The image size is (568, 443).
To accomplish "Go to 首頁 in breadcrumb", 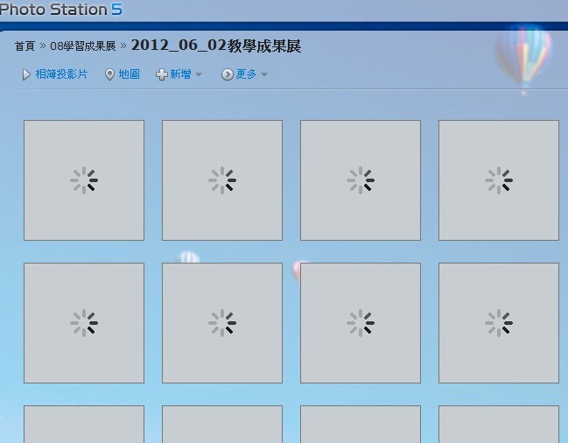I will click(25, 46).
